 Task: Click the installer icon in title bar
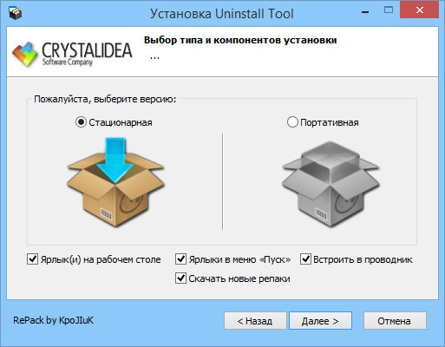click(15, 13)
